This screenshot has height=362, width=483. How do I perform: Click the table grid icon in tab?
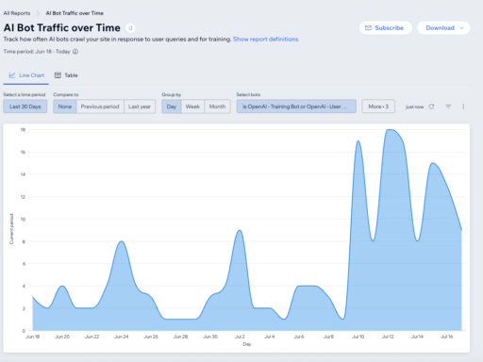click(x=58, y=75)
